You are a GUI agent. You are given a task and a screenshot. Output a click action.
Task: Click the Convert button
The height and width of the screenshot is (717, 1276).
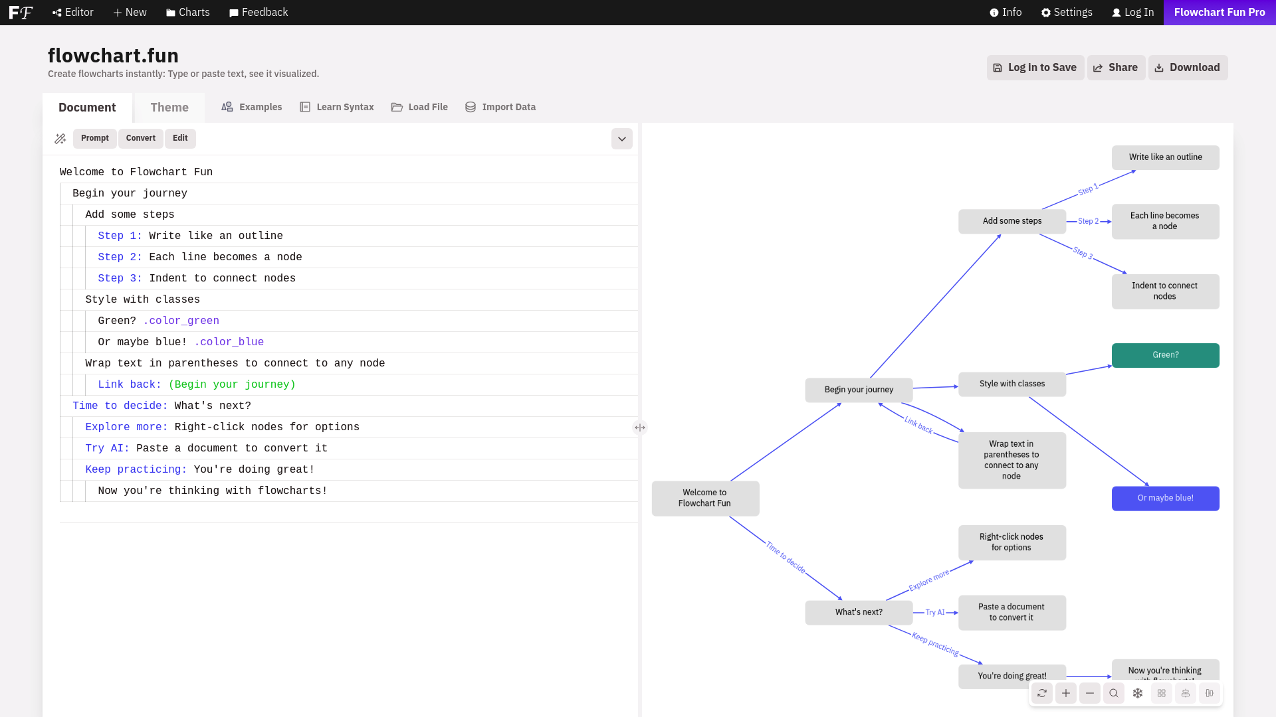click(x=141, y=138)
